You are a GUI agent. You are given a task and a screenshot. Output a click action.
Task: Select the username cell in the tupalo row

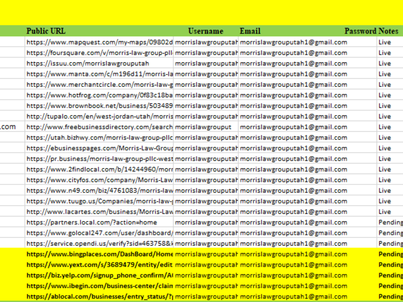tap(206, 116)
